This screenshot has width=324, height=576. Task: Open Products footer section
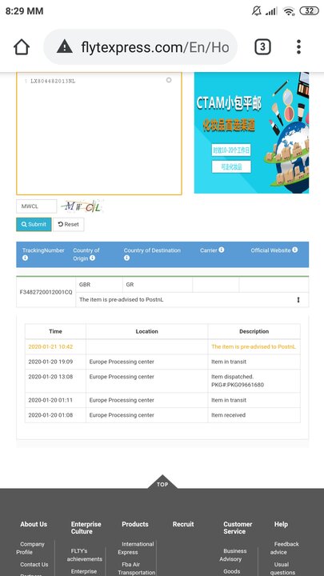point(135,524)
